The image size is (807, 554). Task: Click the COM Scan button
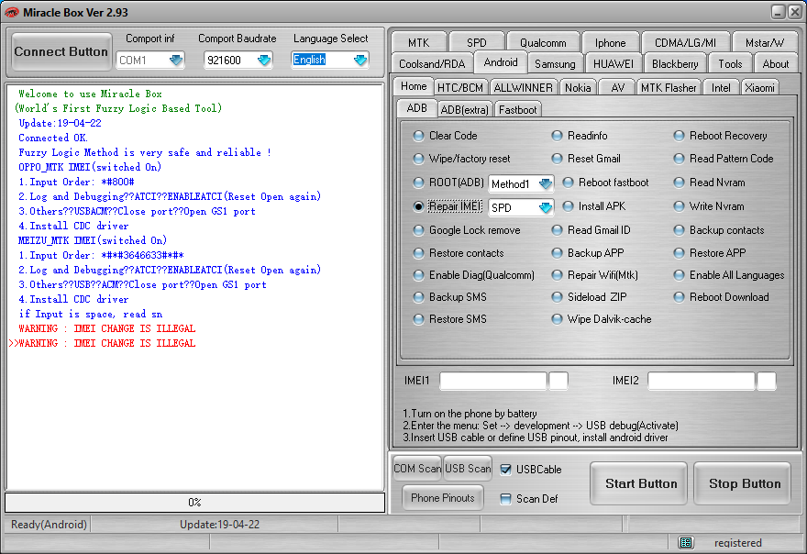pos(417,469)
